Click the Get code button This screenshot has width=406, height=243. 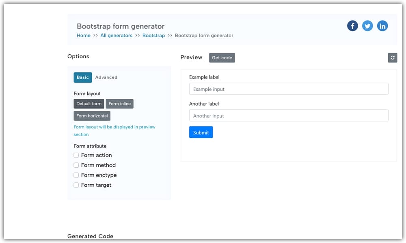[x=222, y=58]
